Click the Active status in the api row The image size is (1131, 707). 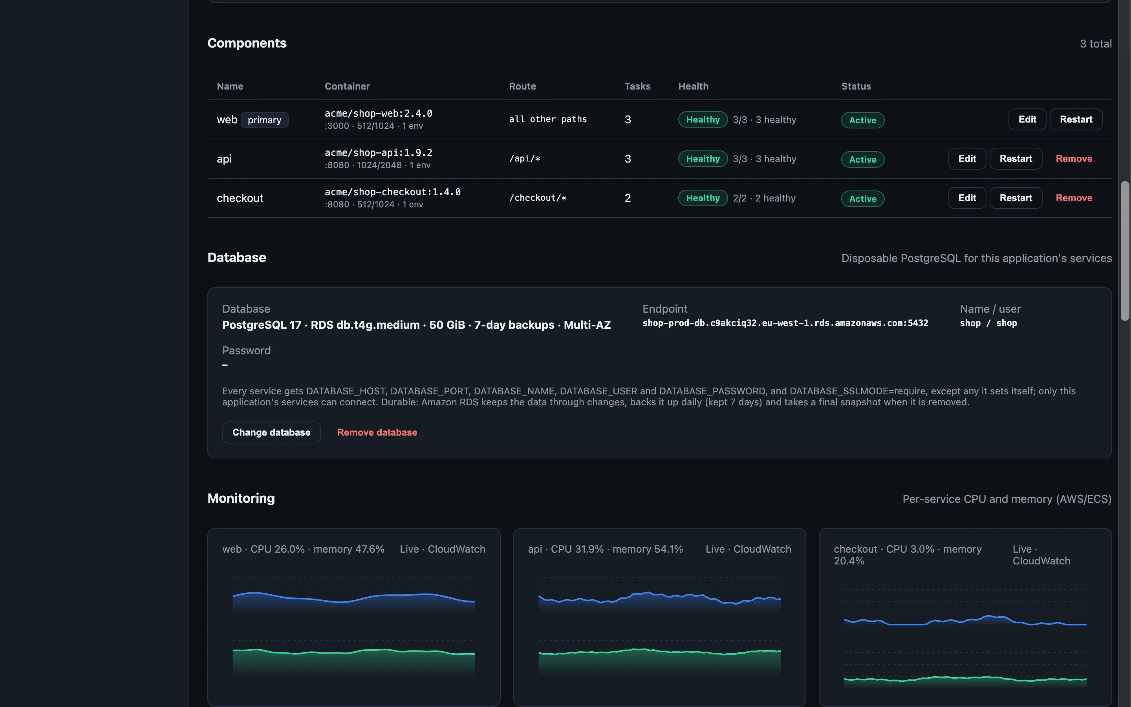click(x=862, y=159)
